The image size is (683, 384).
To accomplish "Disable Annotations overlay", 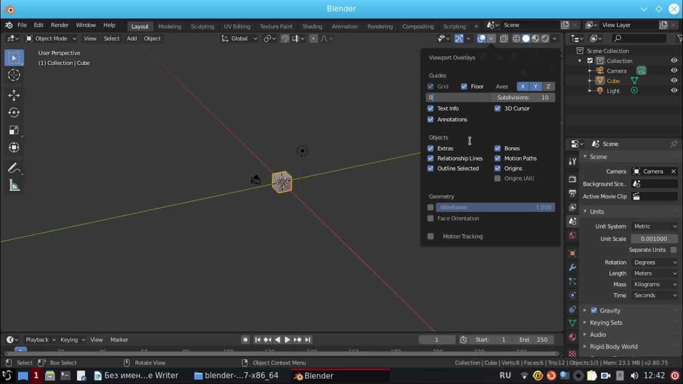I will tap(431, 119).
